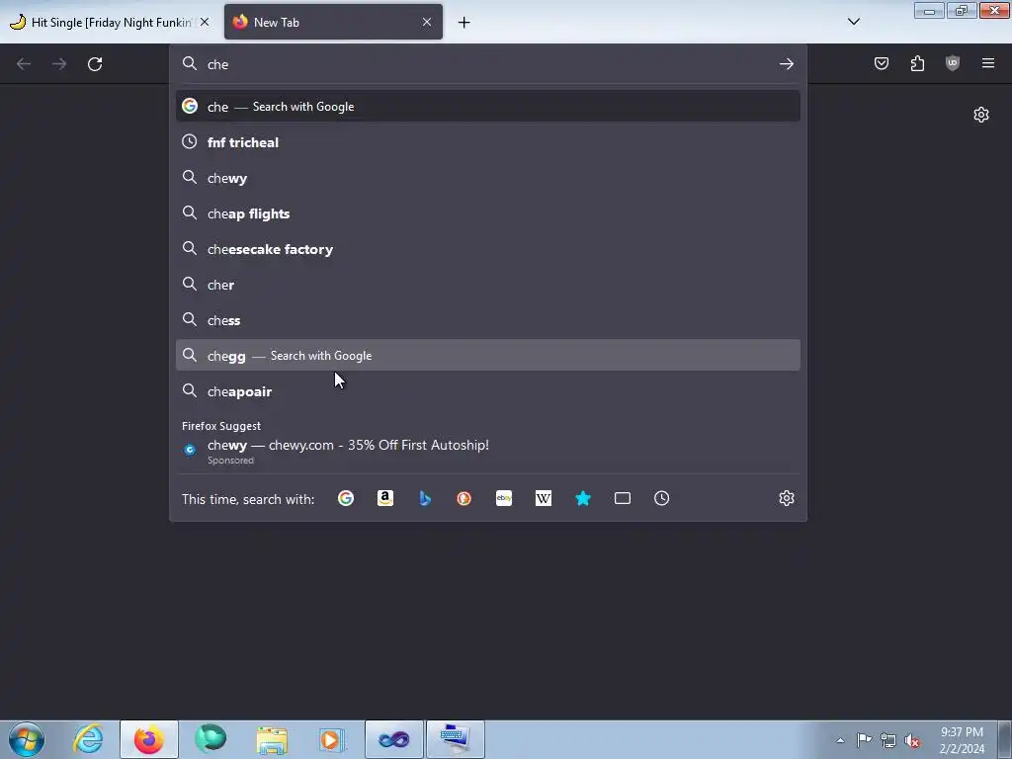
Task: Open the network tray icon
Action: point(888,740)
